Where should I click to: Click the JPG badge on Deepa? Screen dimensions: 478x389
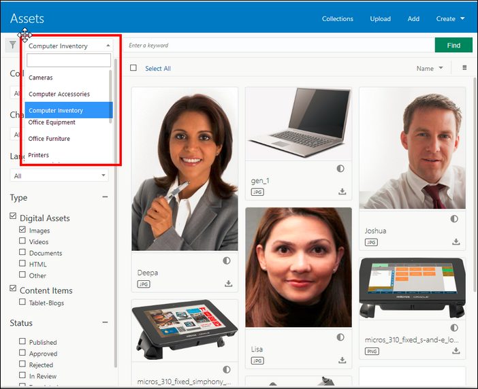click(x=144, y=284)
